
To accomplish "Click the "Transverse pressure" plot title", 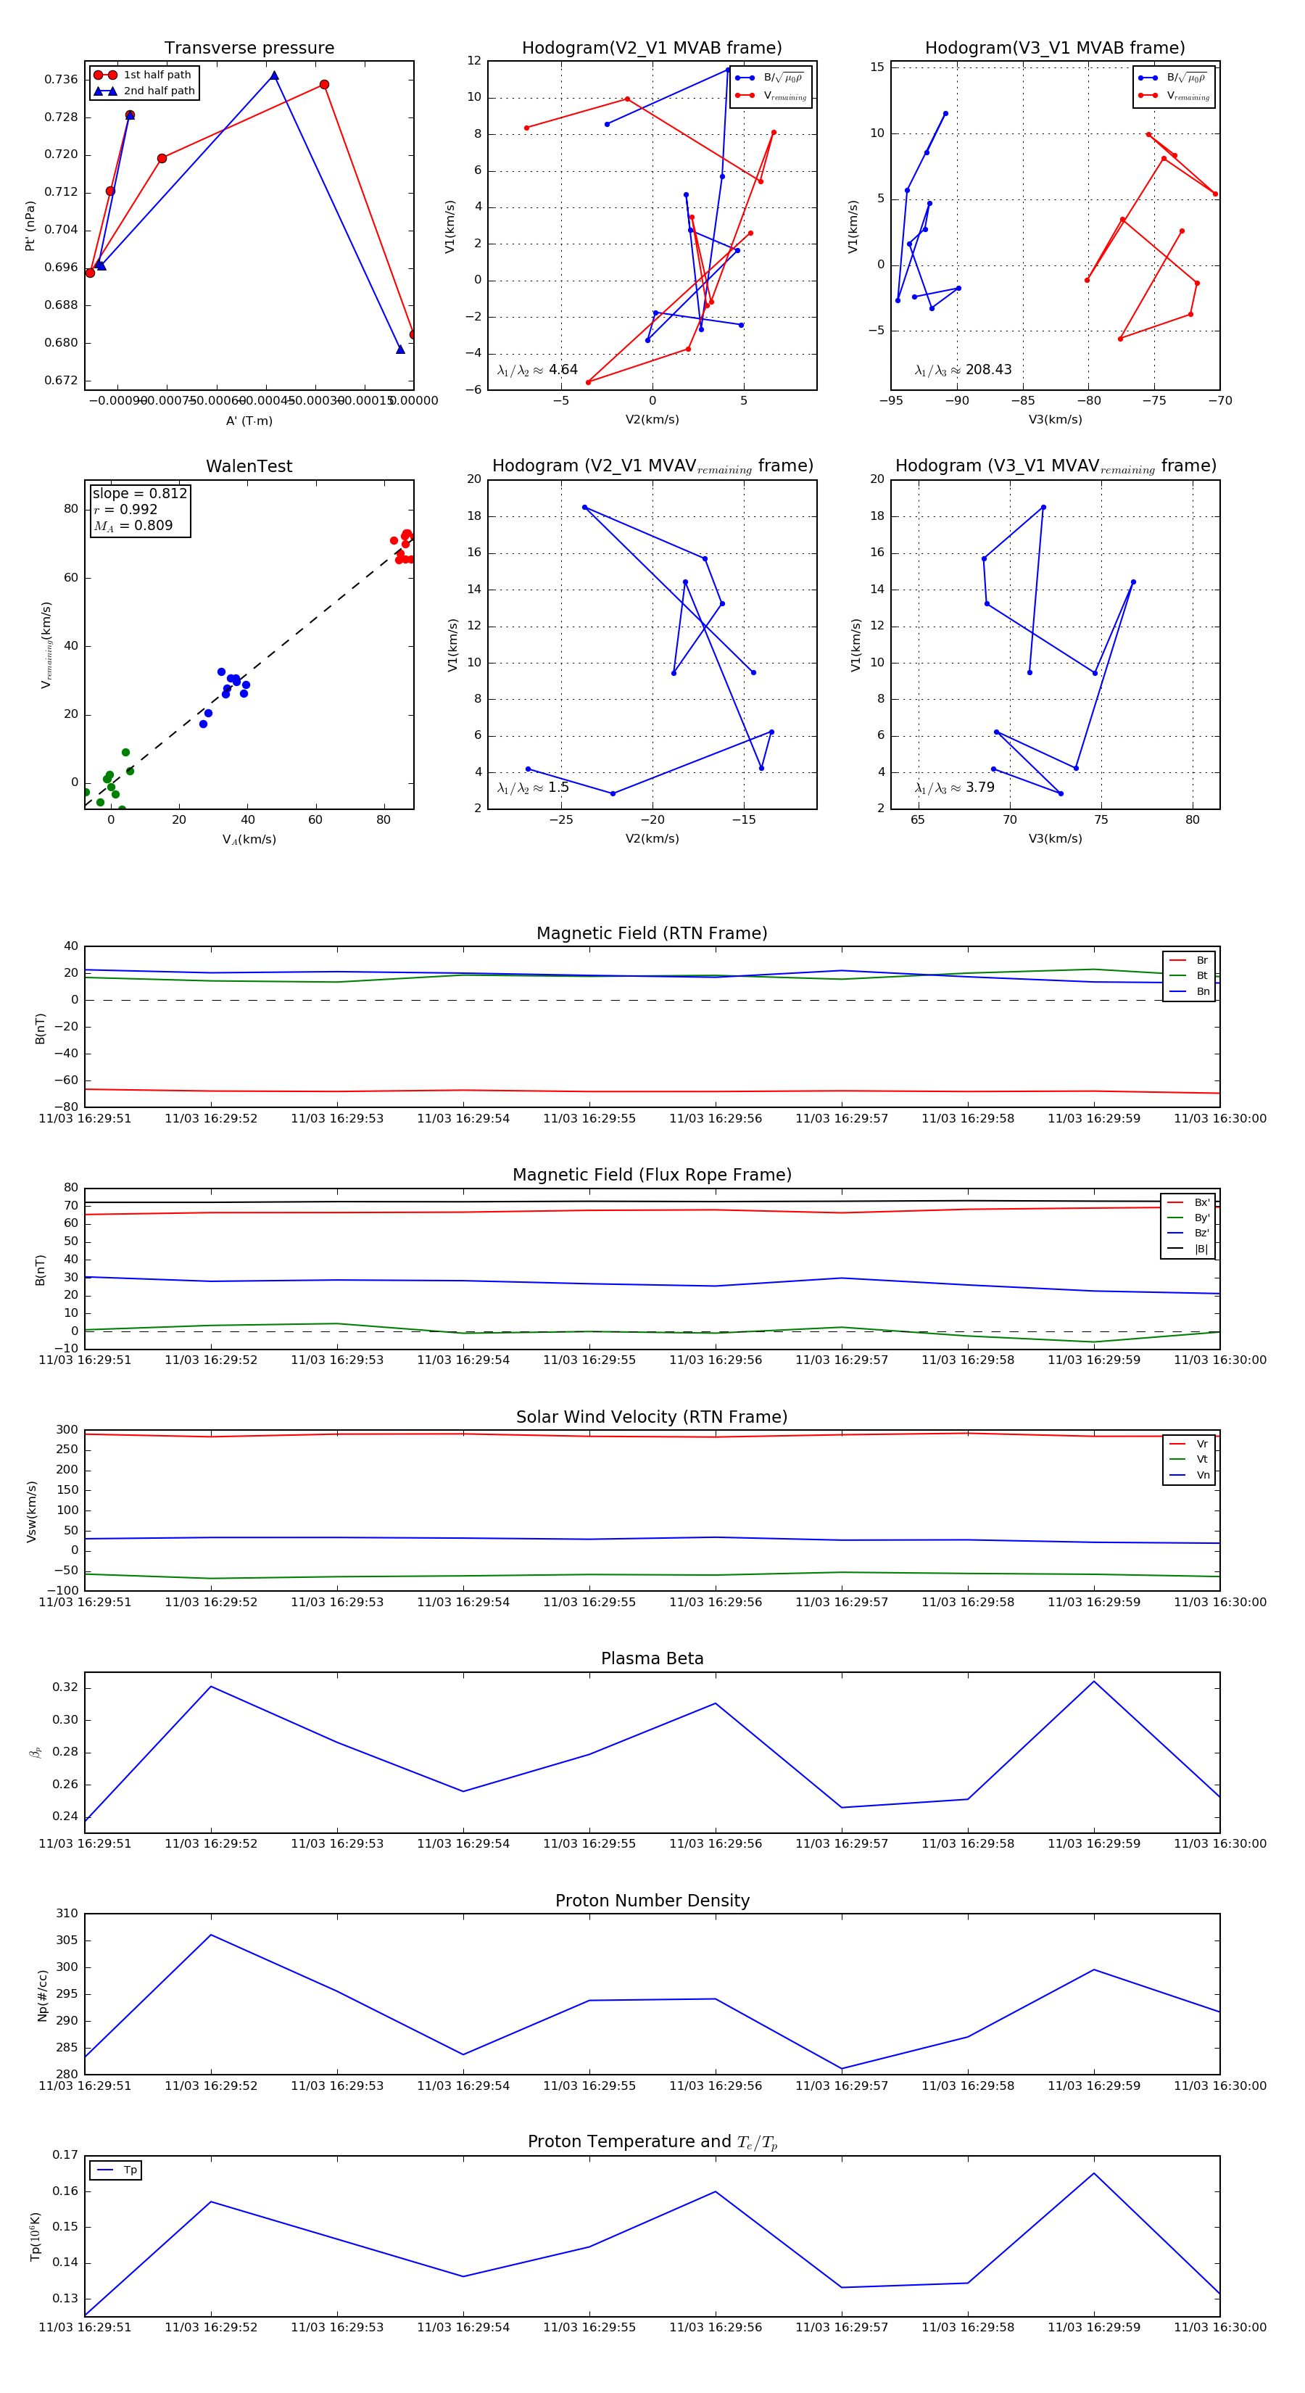I will point(249,49).
